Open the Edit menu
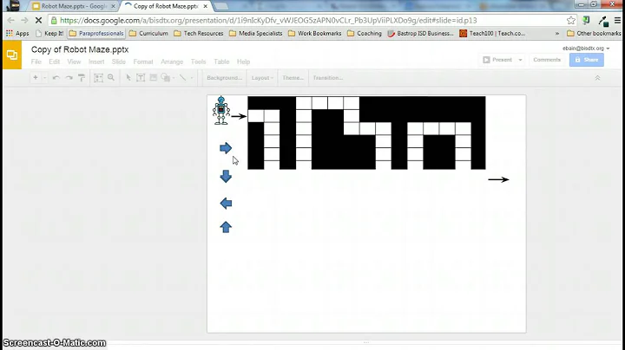Image resolution: width=625 pixels, height=350 pixels. pos(54,62)
